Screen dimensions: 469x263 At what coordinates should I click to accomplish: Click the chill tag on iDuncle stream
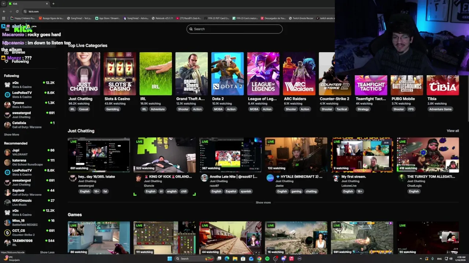click(x=184, y=191)
